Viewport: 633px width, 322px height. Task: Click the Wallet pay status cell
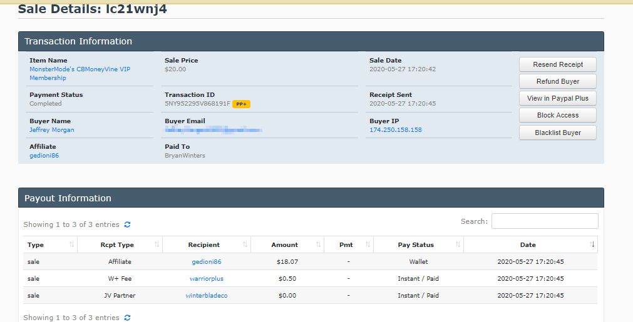(418, 261)
